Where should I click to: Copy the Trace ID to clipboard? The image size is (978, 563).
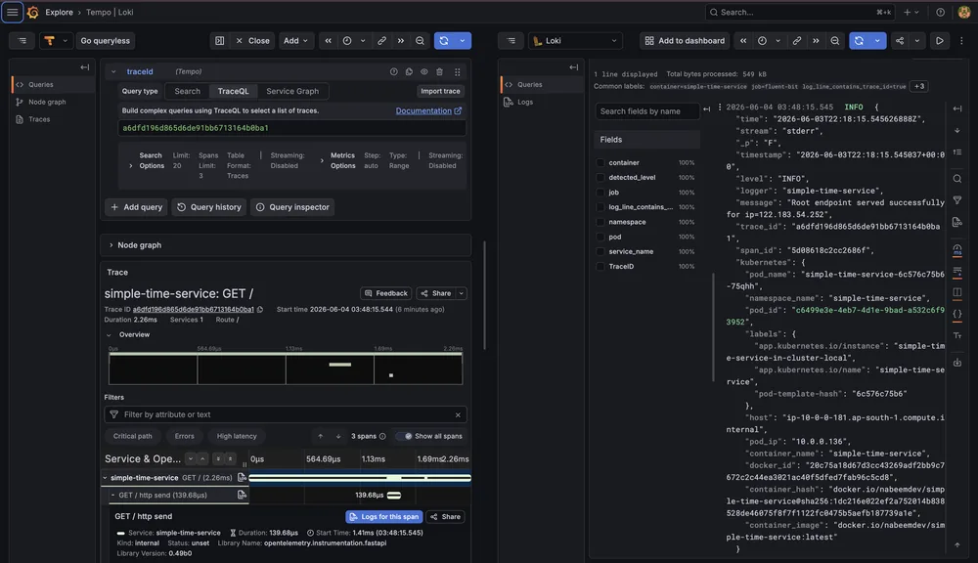[x=260, y=309]
